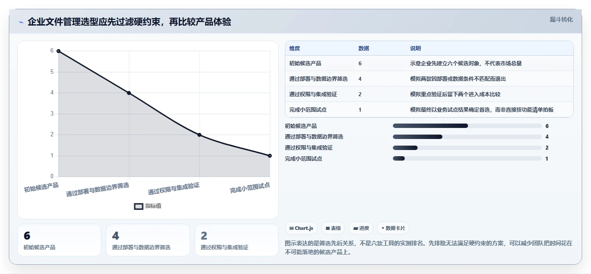
Task: Select the 进度 tag
Action: (361, 228)
